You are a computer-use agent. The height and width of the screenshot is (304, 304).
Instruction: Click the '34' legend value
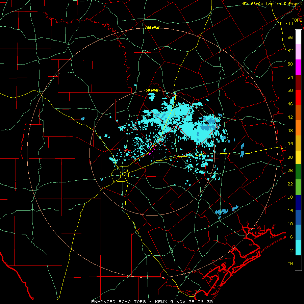pos(290,144)
